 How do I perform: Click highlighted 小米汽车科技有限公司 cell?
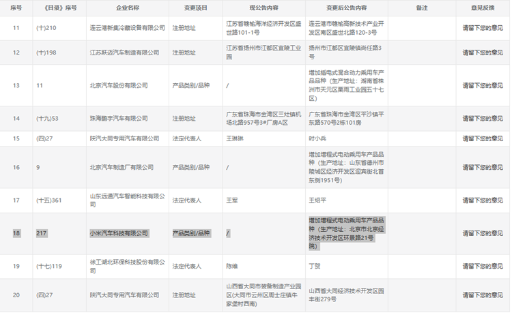pyautogui.click(x=119, y=233)
